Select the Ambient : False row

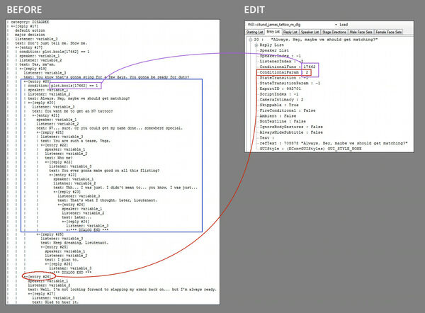click(278, 116)
